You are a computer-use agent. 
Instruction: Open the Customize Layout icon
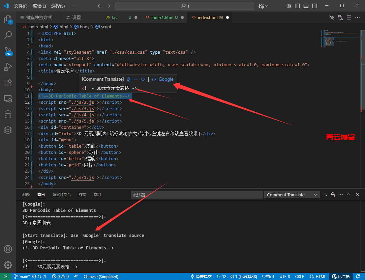coord(289,6)
